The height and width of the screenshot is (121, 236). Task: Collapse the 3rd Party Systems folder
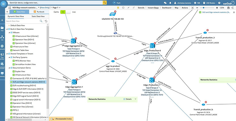pos(9,57)
